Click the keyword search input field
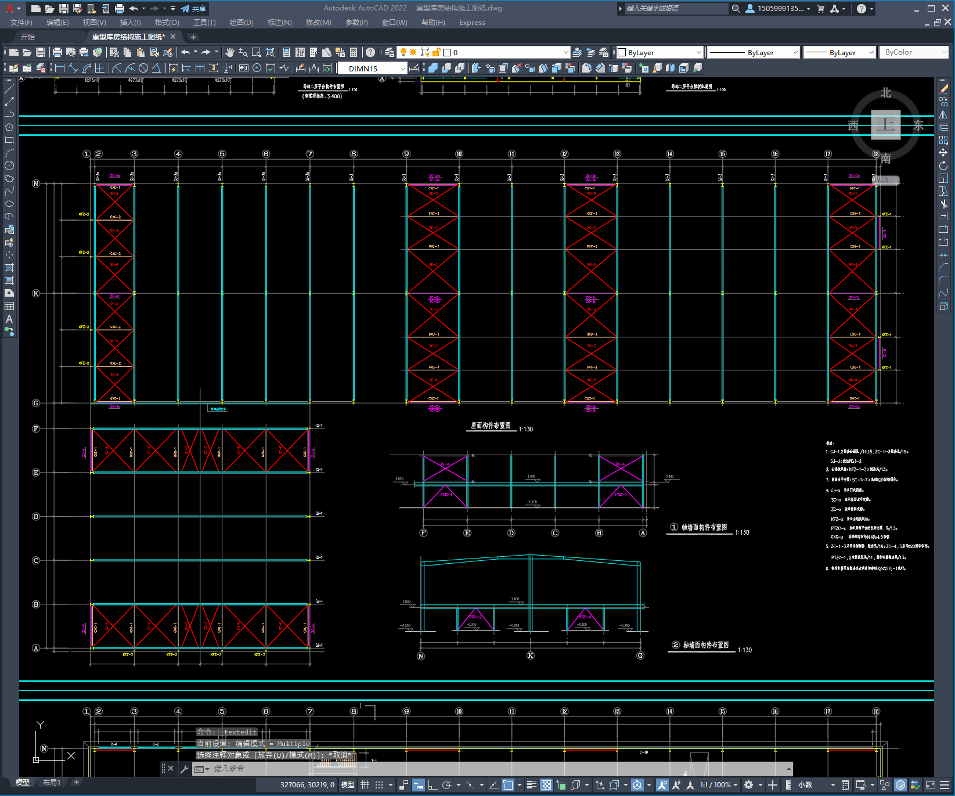 point(676,9)
